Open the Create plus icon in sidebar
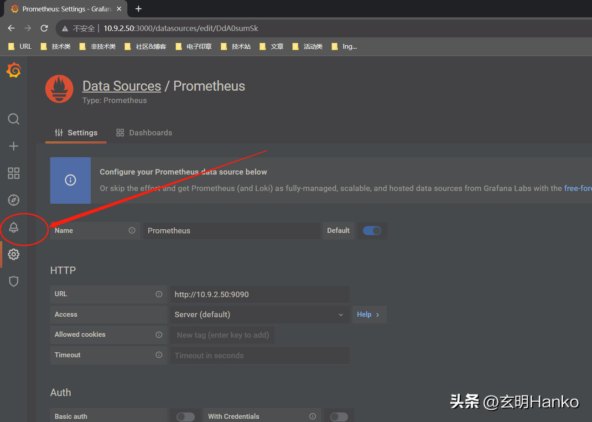The image size is (592, 422). pyautogui.click(x=14, y=146)
